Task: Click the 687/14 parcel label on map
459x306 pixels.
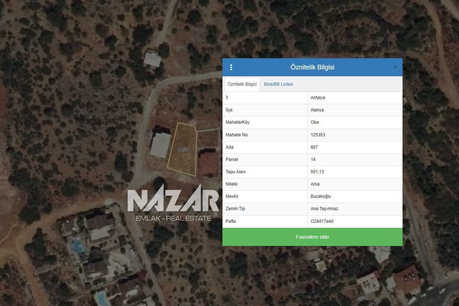Action: [184, 150]
